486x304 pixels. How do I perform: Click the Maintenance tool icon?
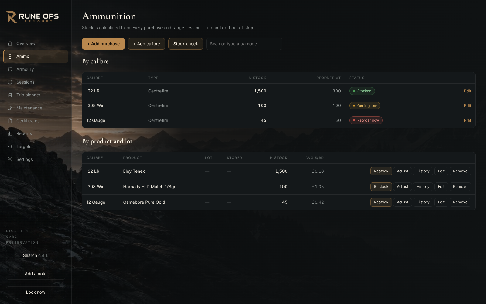point(10,108)
